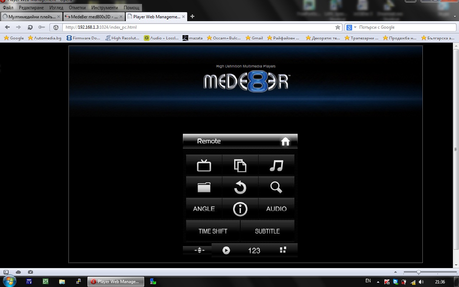
Task: Open the music note button
Action: coord(276,165)
